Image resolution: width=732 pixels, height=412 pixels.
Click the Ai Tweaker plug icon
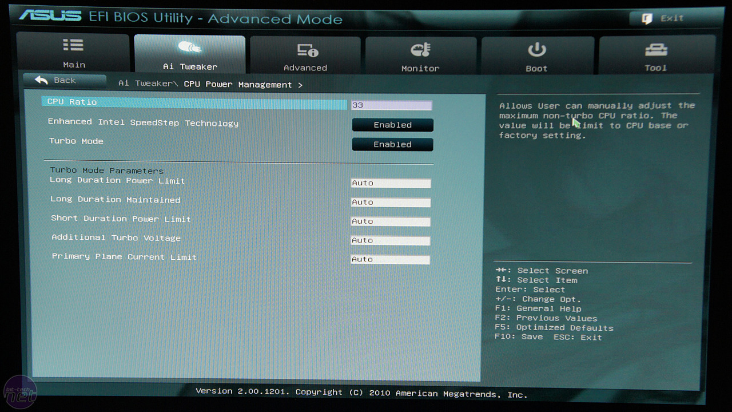(189, 47)
